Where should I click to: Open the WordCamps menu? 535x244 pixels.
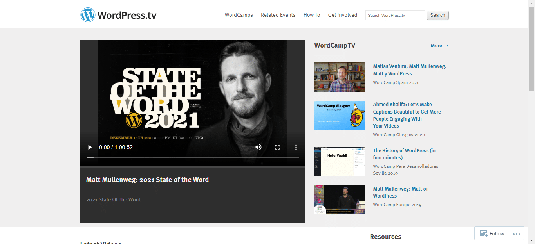[x=239, y=15]
